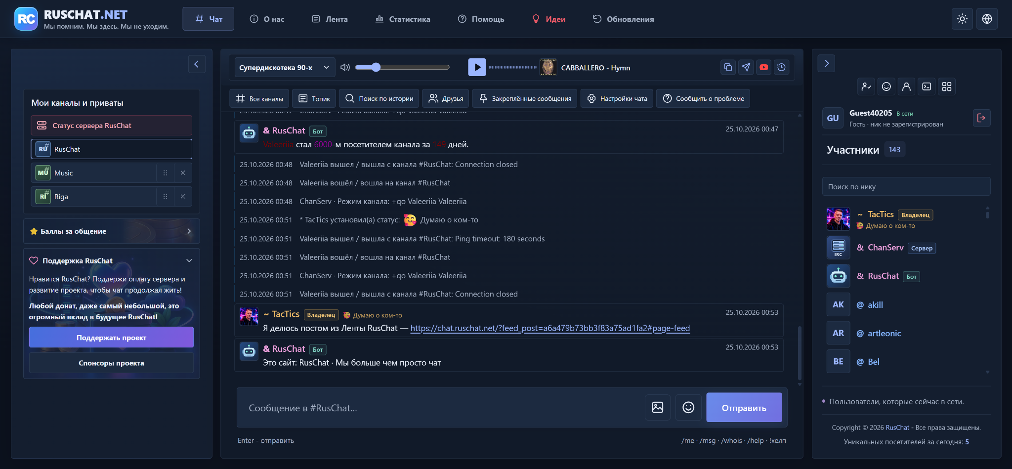Copy the current track name icon

(728, 67)
